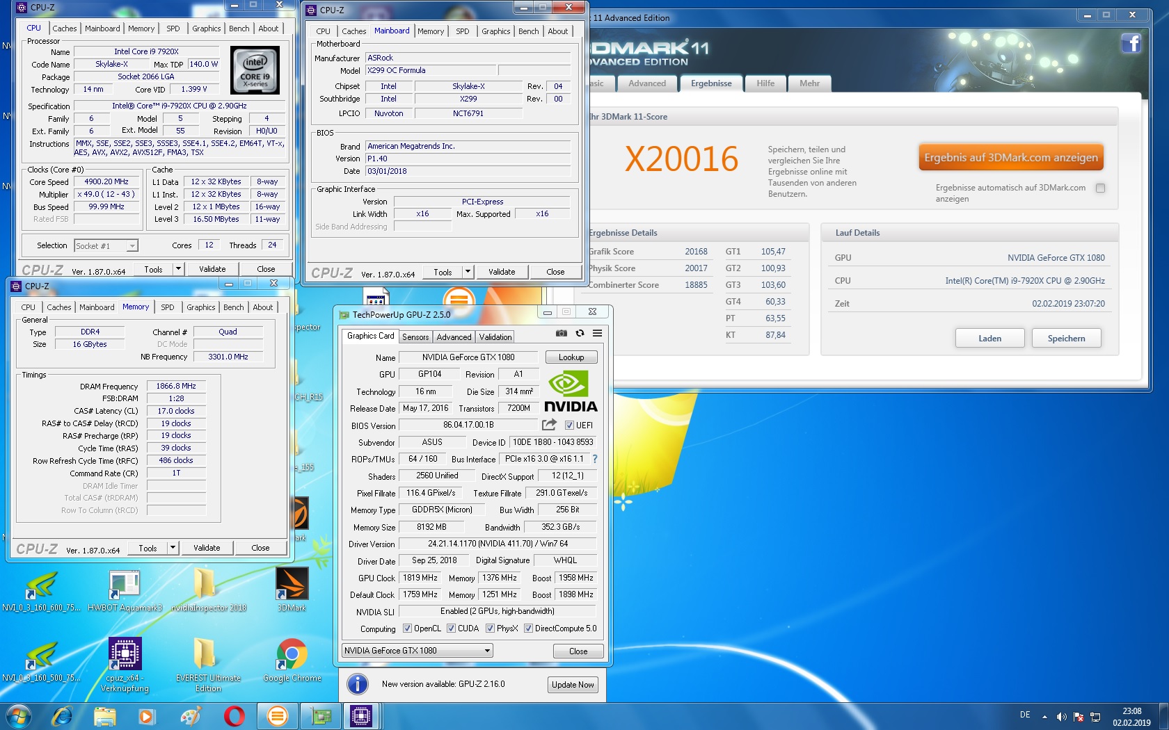This screenshot has height=730, width=1169.
Task: Click the GPU-Z screenshot camera icon
Action: tap(561, 334)
